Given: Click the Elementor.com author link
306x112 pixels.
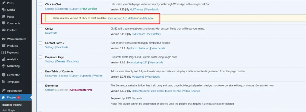Looking at the screenshot, I should pyautogui.click(x=140, y=91).
